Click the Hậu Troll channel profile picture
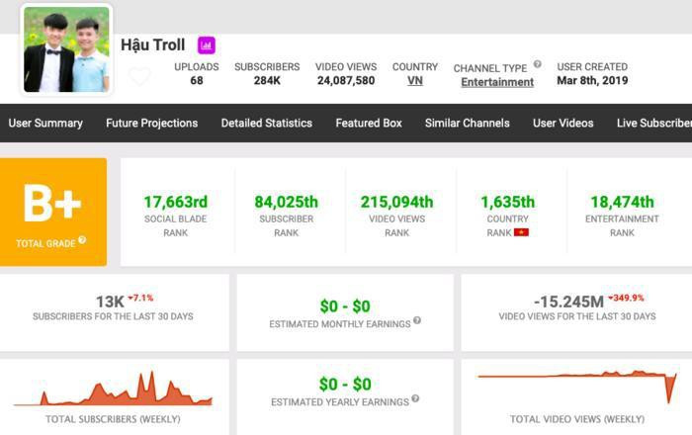Viewport: 692px width, 435px height. [x=66, y=49]
